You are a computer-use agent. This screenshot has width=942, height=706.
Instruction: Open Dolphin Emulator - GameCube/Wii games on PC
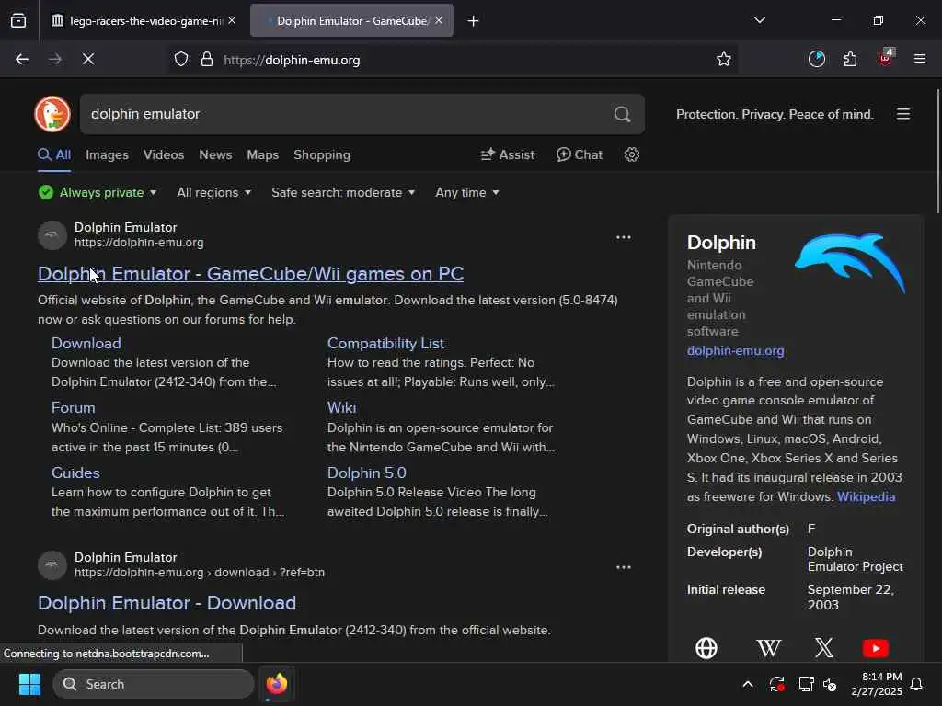(250, 274)
